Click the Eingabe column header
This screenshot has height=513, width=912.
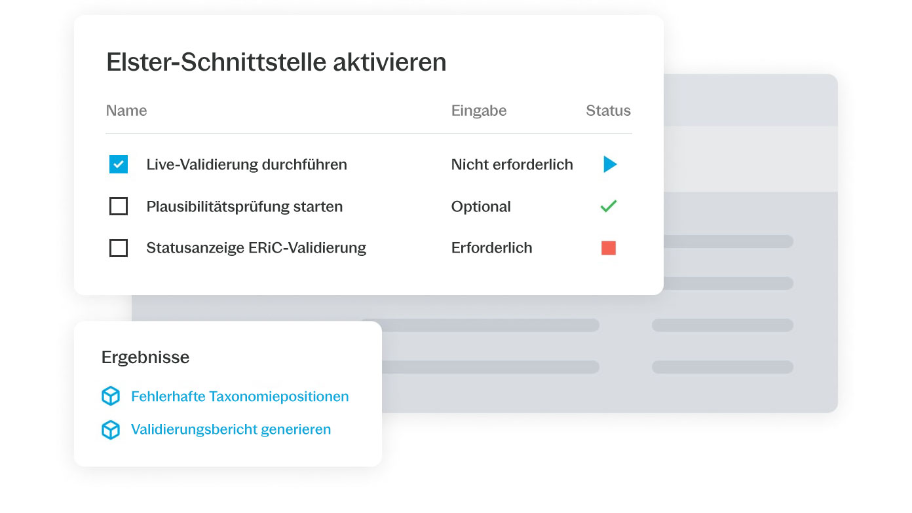479,111
